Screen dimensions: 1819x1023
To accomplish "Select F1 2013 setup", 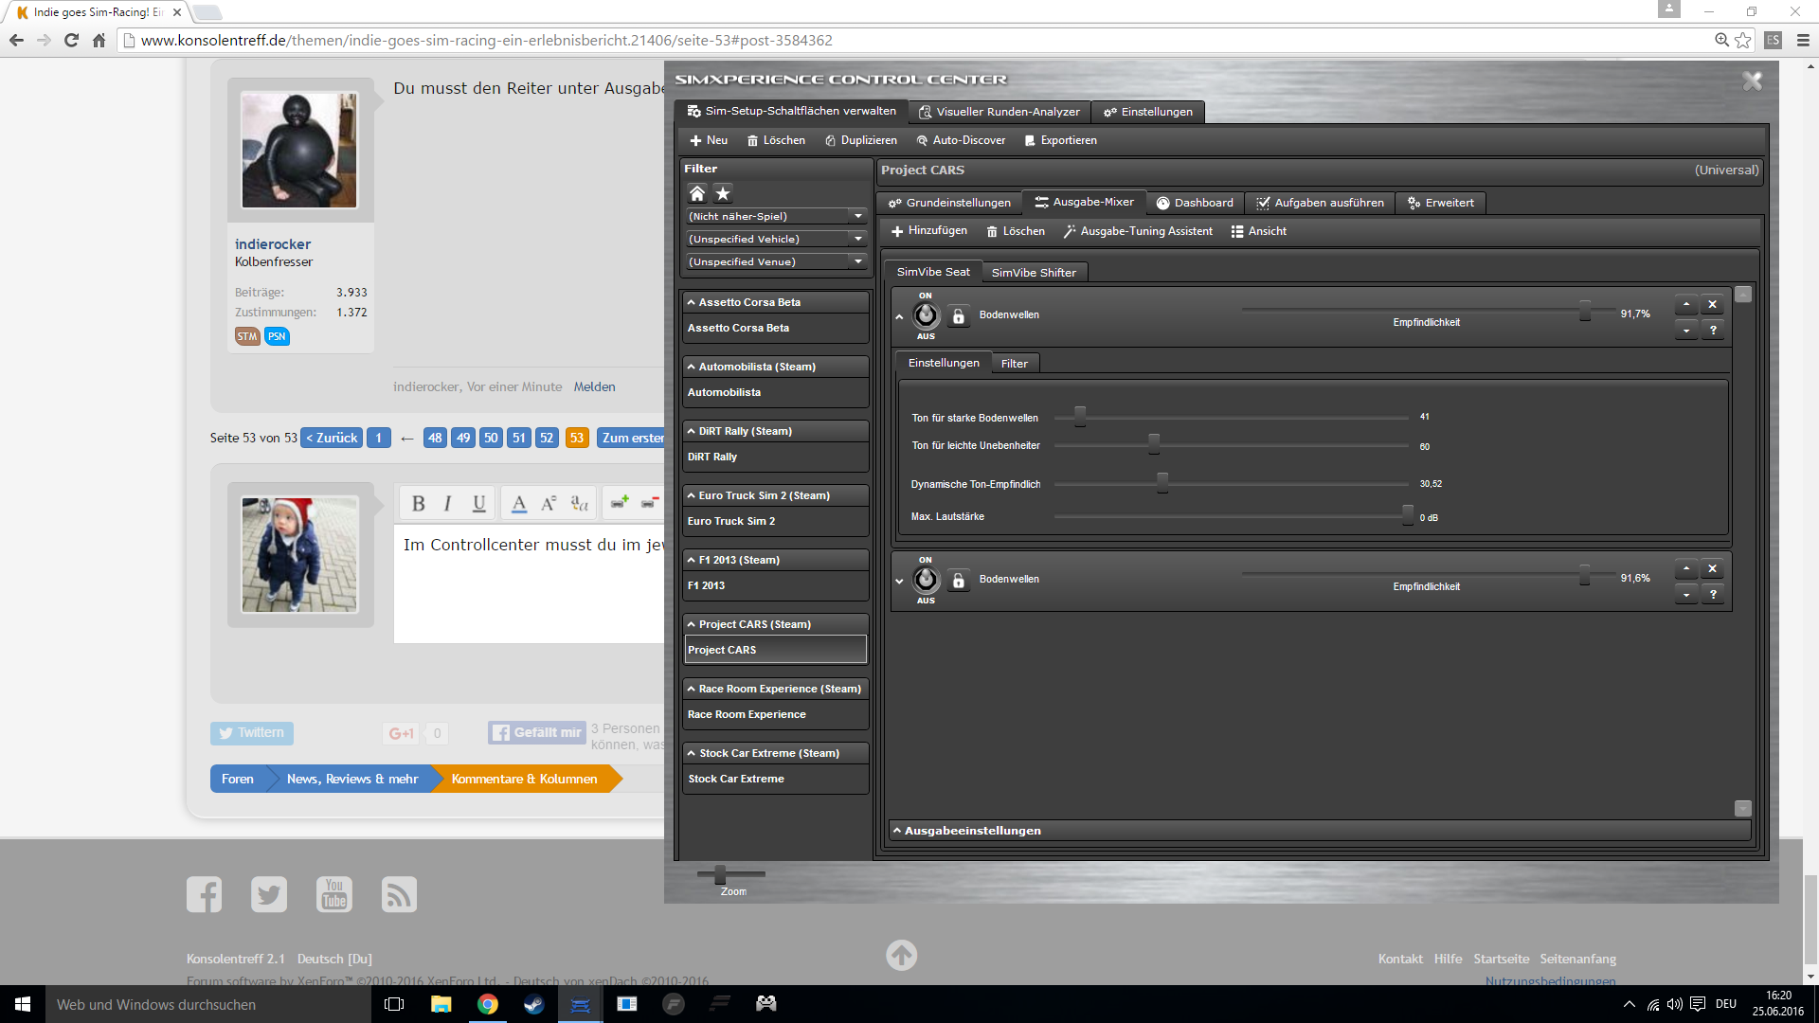I will (775, 585).
